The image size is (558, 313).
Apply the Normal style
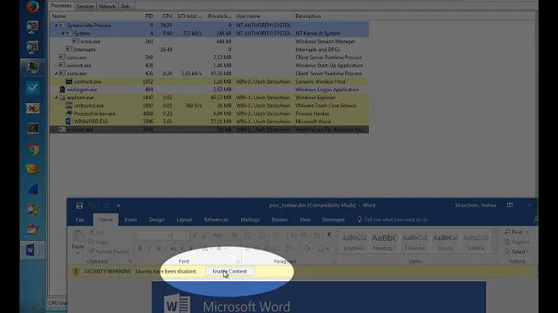click(415, 242)
